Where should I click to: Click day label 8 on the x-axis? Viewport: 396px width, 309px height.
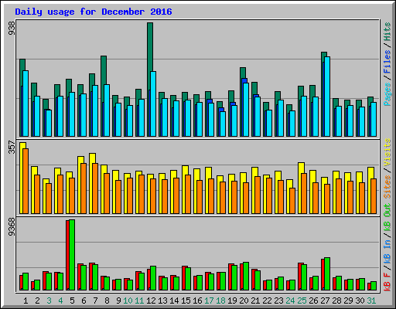coord(107,301)
